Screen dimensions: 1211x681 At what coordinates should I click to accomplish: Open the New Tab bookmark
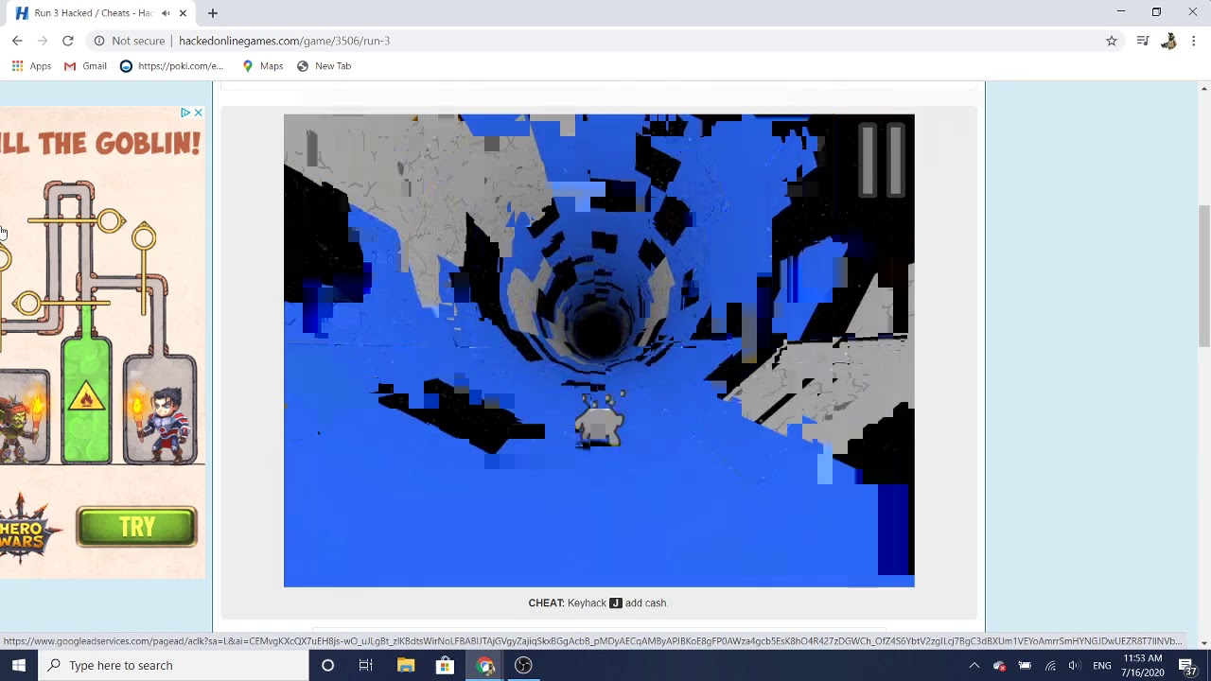coord(324,66)
